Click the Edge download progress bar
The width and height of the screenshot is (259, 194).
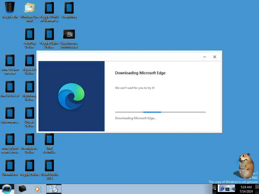(160, 112)
